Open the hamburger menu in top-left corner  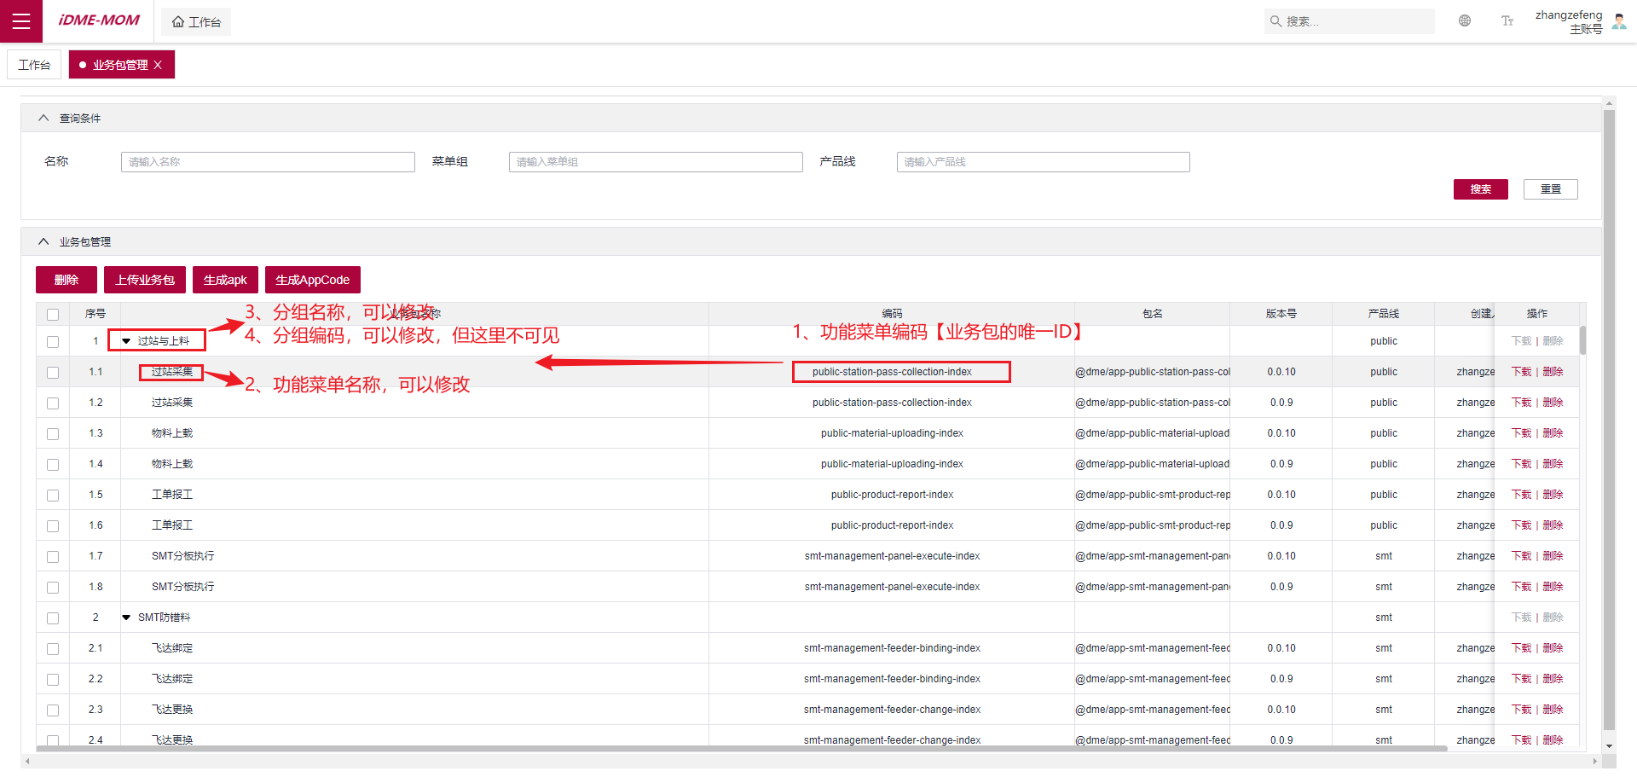[21, 21]
